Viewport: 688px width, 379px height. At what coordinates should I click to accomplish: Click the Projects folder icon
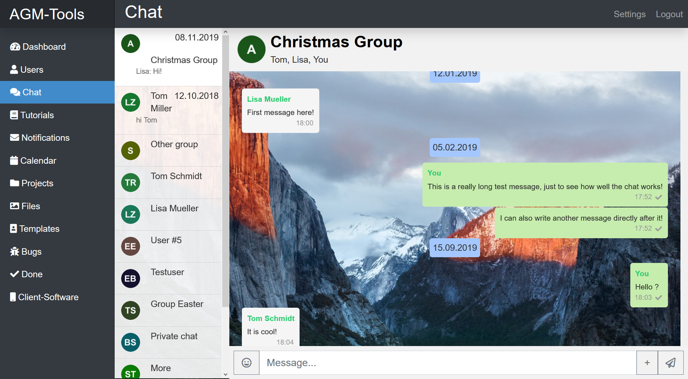tap(15, 183)
